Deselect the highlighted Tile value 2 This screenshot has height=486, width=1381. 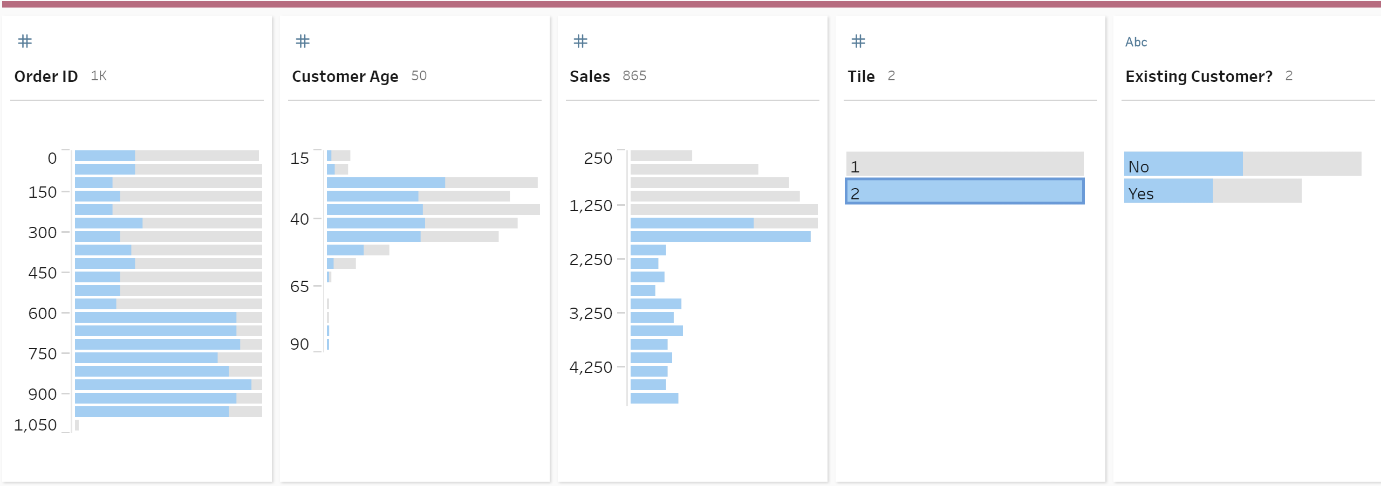965,191
